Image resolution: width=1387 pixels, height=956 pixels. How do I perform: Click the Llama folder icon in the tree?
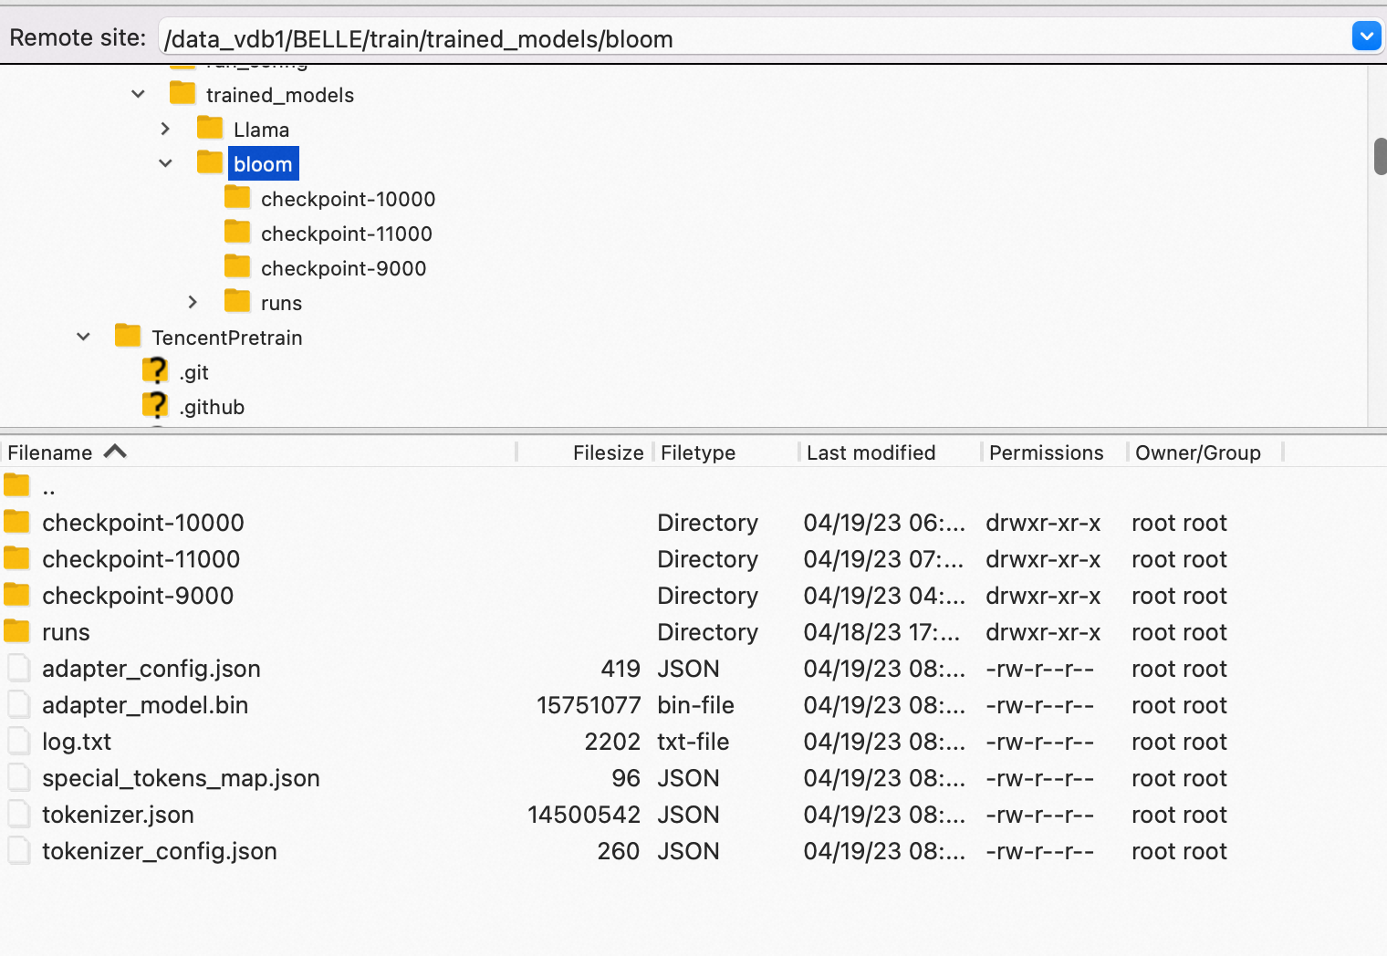pyautogui.click(x=208, y=128)
